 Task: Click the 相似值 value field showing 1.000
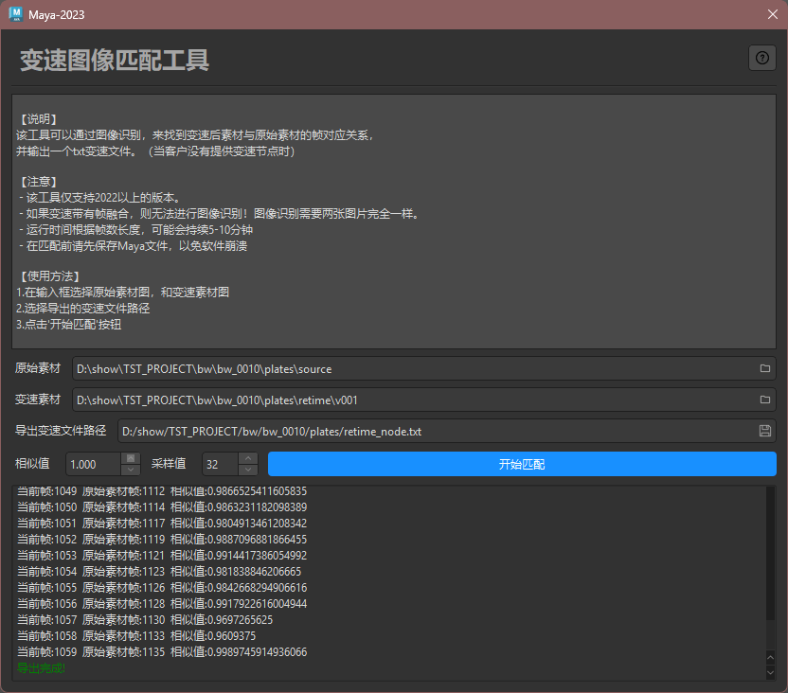pos(93,464)
